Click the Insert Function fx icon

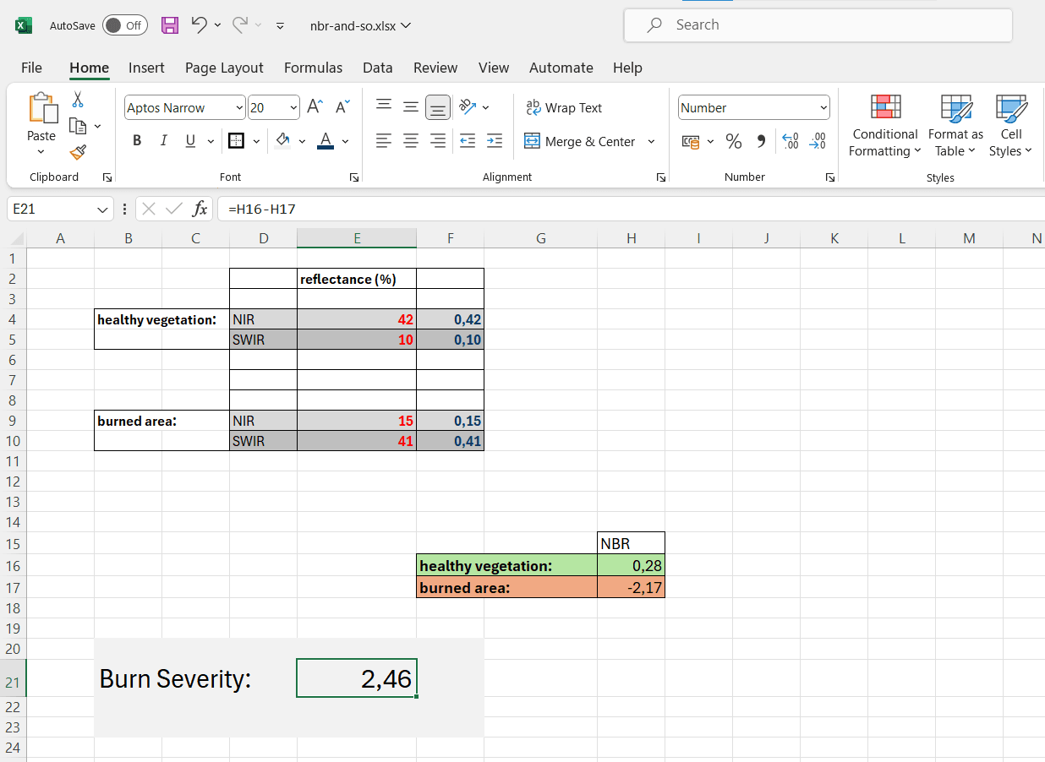(x=200, y=209)
